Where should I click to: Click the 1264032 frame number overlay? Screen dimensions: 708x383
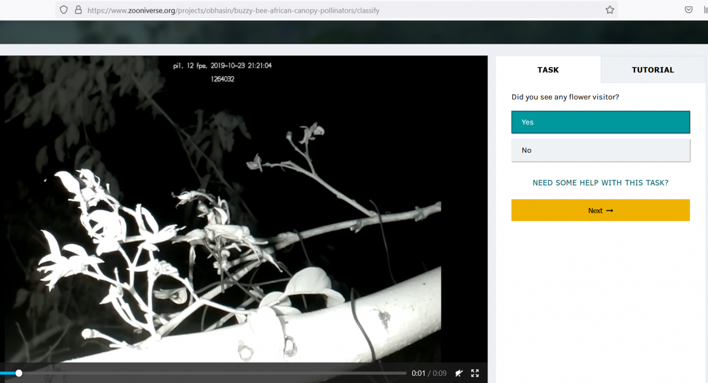click(222, 79)
